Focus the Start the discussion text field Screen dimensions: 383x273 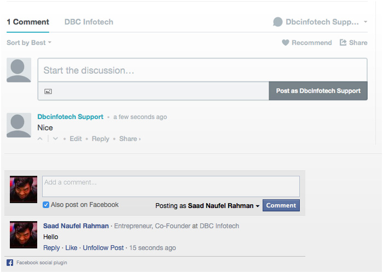[202, 70]
